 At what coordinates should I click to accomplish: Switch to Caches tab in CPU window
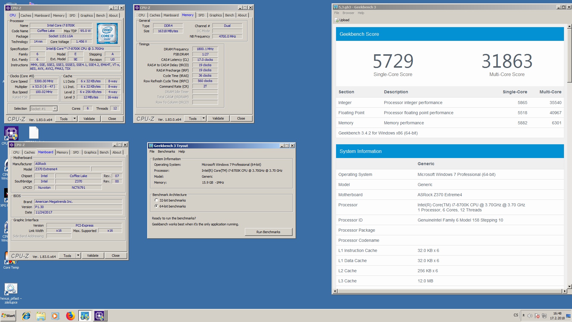tap(26, 16)
